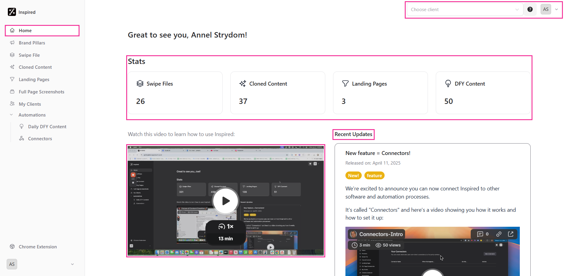
Task: Click the New! tag badge
Action: click(x=354, y=176)
